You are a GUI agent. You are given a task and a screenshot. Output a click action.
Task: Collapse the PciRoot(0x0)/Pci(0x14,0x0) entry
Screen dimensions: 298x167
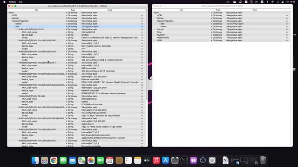click(x=18, y=96)
